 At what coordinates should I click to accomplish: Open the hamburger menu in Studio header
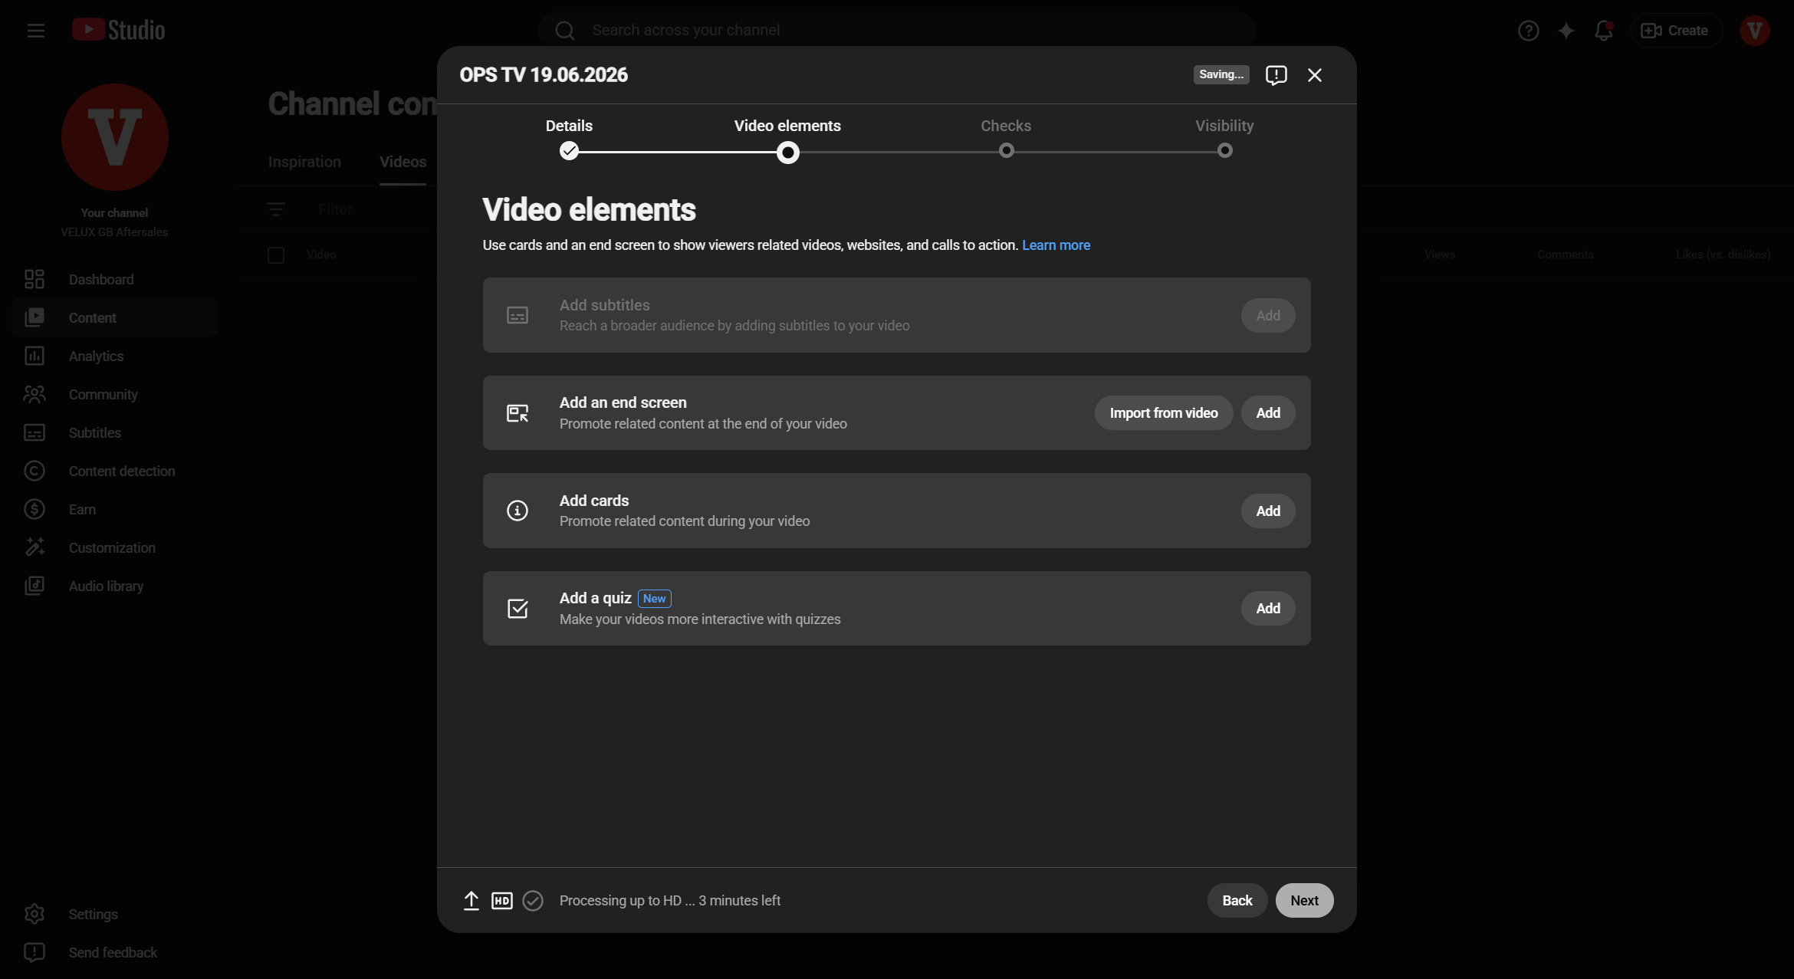point(35,31)
